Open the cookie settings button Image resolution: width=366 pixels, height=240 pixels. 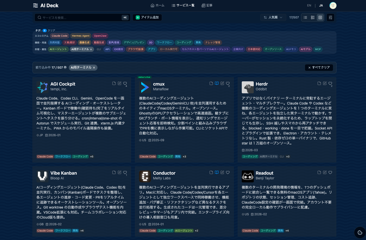coord(360,233)
